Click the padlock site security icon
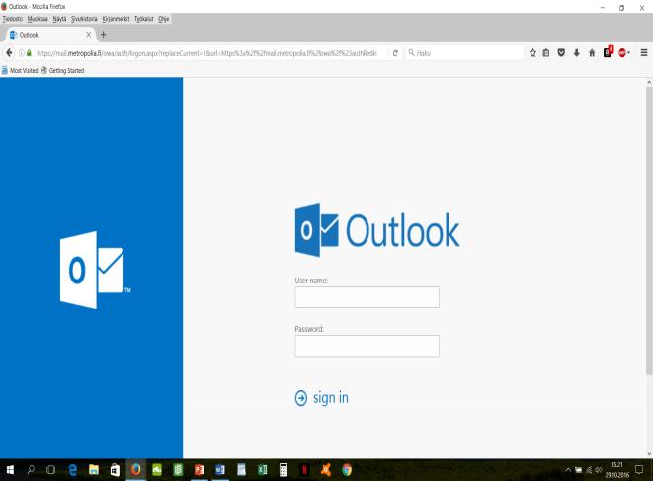This screenshot has height=481, width=653. (x=29, y=53)
